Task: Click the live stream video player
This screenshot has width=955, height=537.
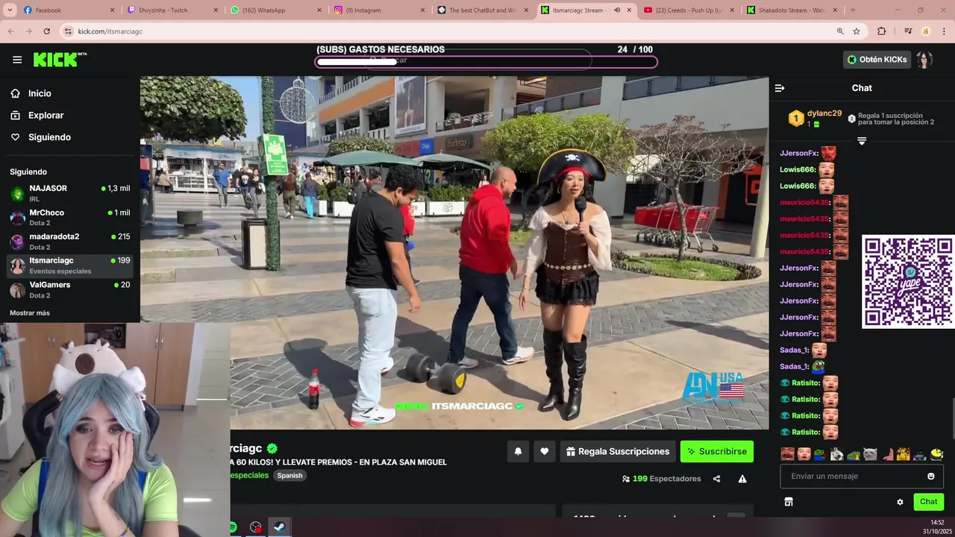Action: [x=454, y=253]
